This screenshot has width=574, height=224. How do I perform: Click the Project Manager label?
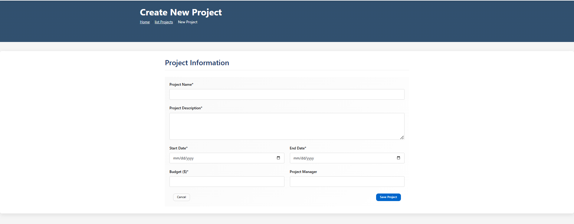[x=303, y=172]
